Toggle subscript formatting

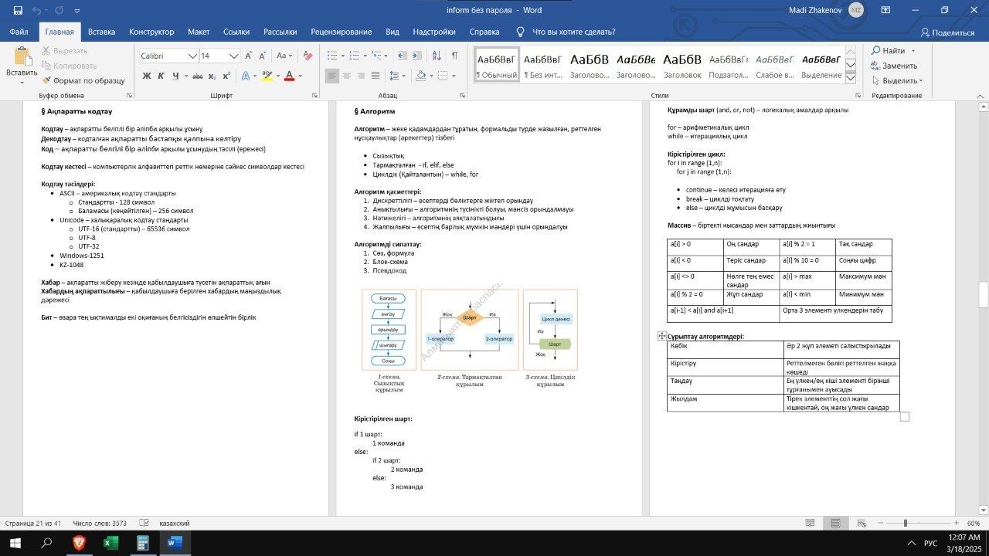pyautogui.click(x=212, y=76)
